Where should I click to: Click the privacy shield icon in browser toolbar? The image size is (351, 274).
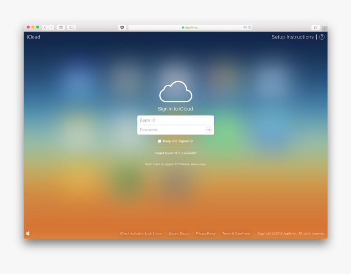click(x=122, y=27)
